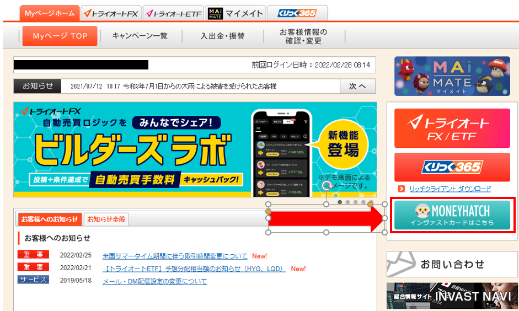Open キャンペーン一覧 menu item
This screenshot has height=311, width=519.
pos(140,36)
